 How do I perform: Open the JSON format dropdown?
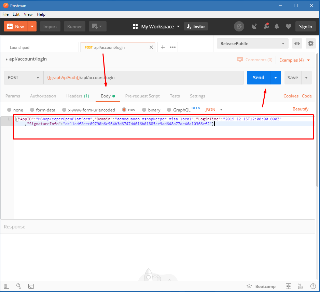214,109
